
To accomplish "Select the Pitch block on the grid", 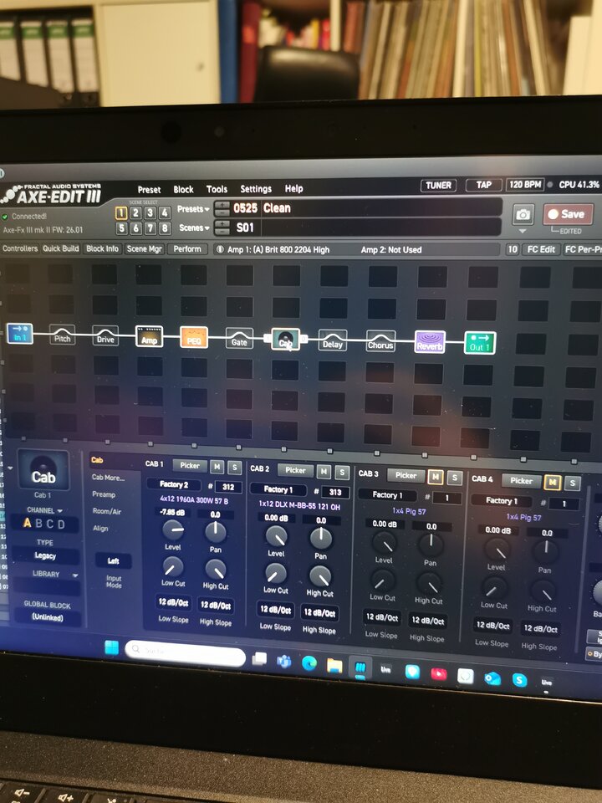I will pos(63,335).
